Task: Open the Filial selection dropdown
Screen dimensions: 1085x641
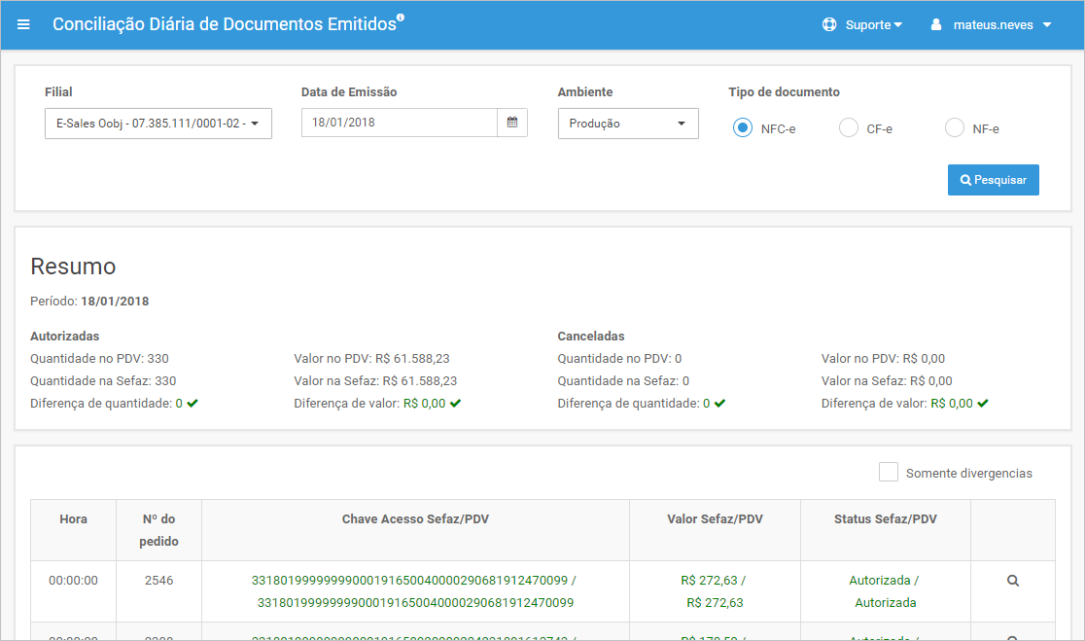Action: pos(158,124)
